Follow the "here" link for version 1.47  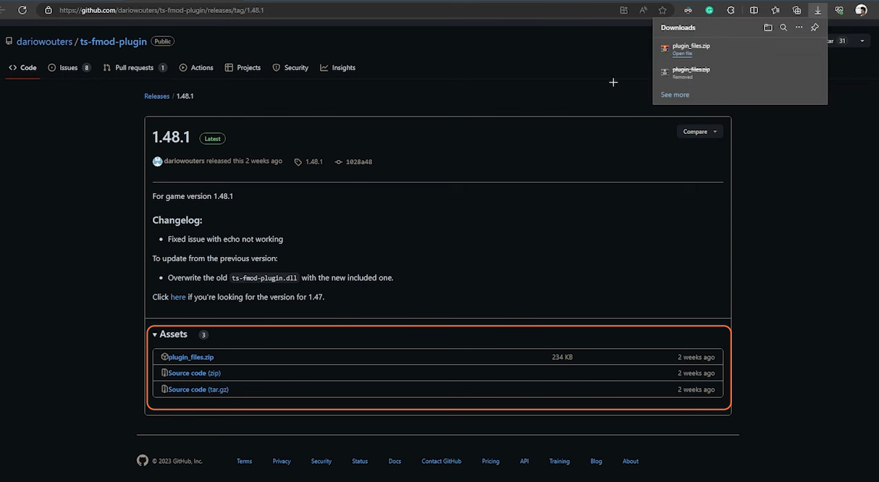(x=178, y=297)
